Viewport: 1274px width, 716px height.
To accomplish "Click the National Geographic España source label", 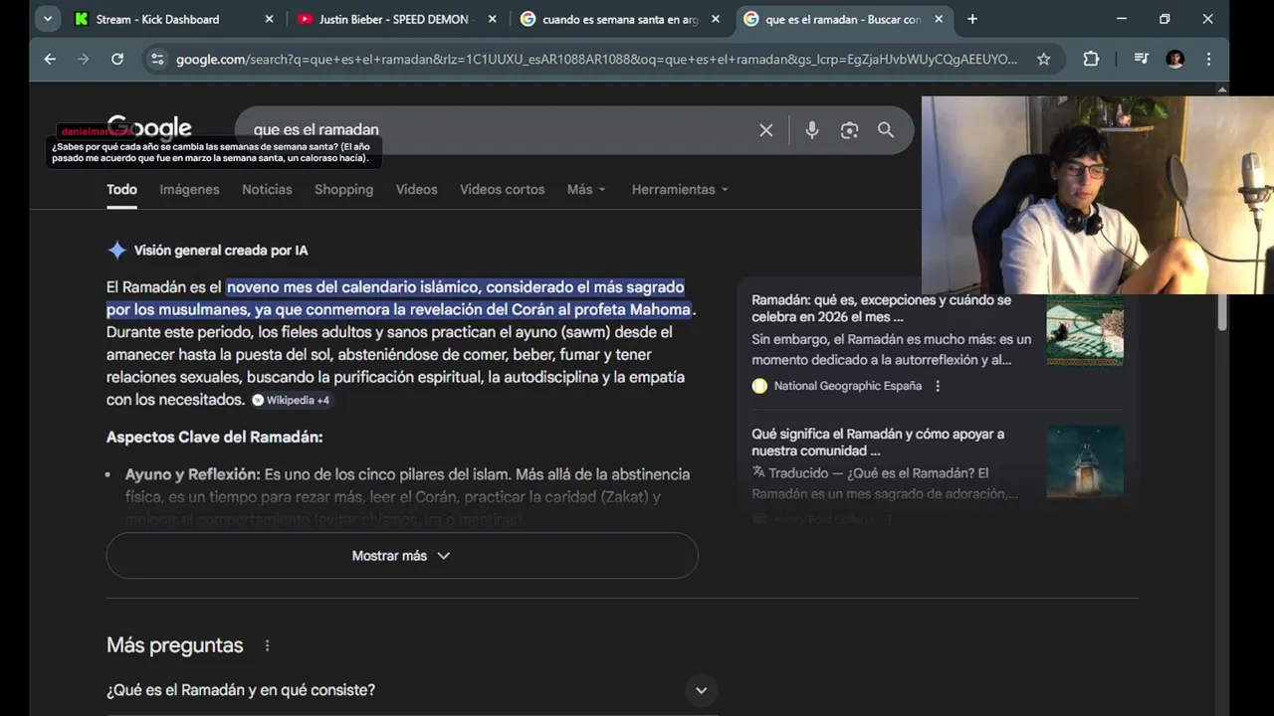I will [x=848, y=386].
